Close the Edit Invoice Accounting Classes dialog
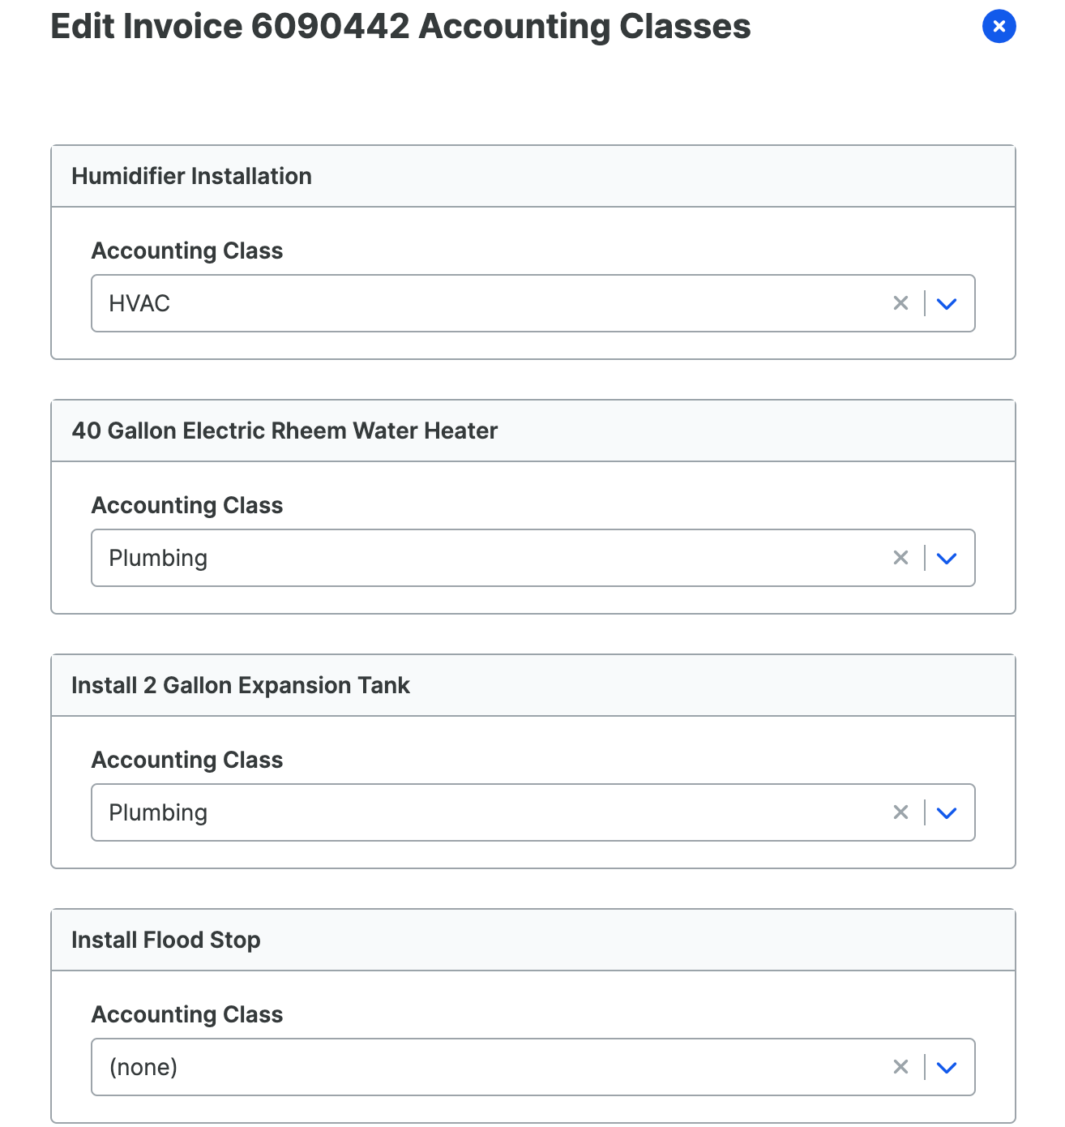 (x=999, y=27)
